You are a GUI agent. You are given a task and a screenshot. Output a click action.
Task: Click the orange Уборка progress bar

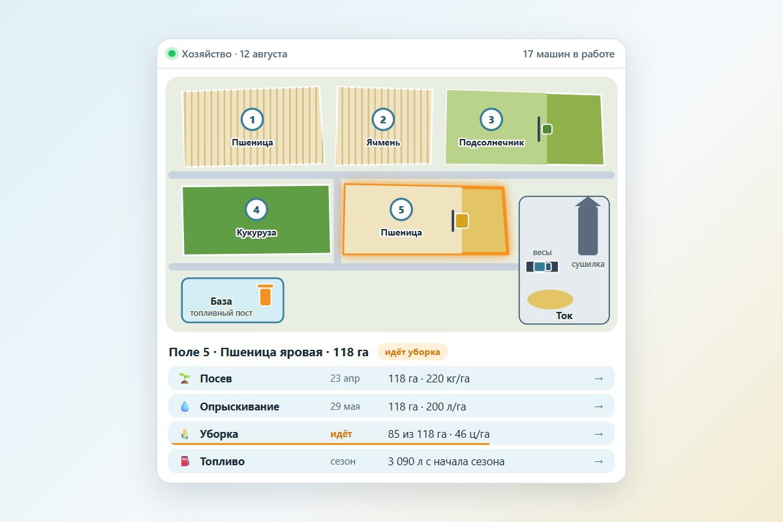tap(330, 444)
